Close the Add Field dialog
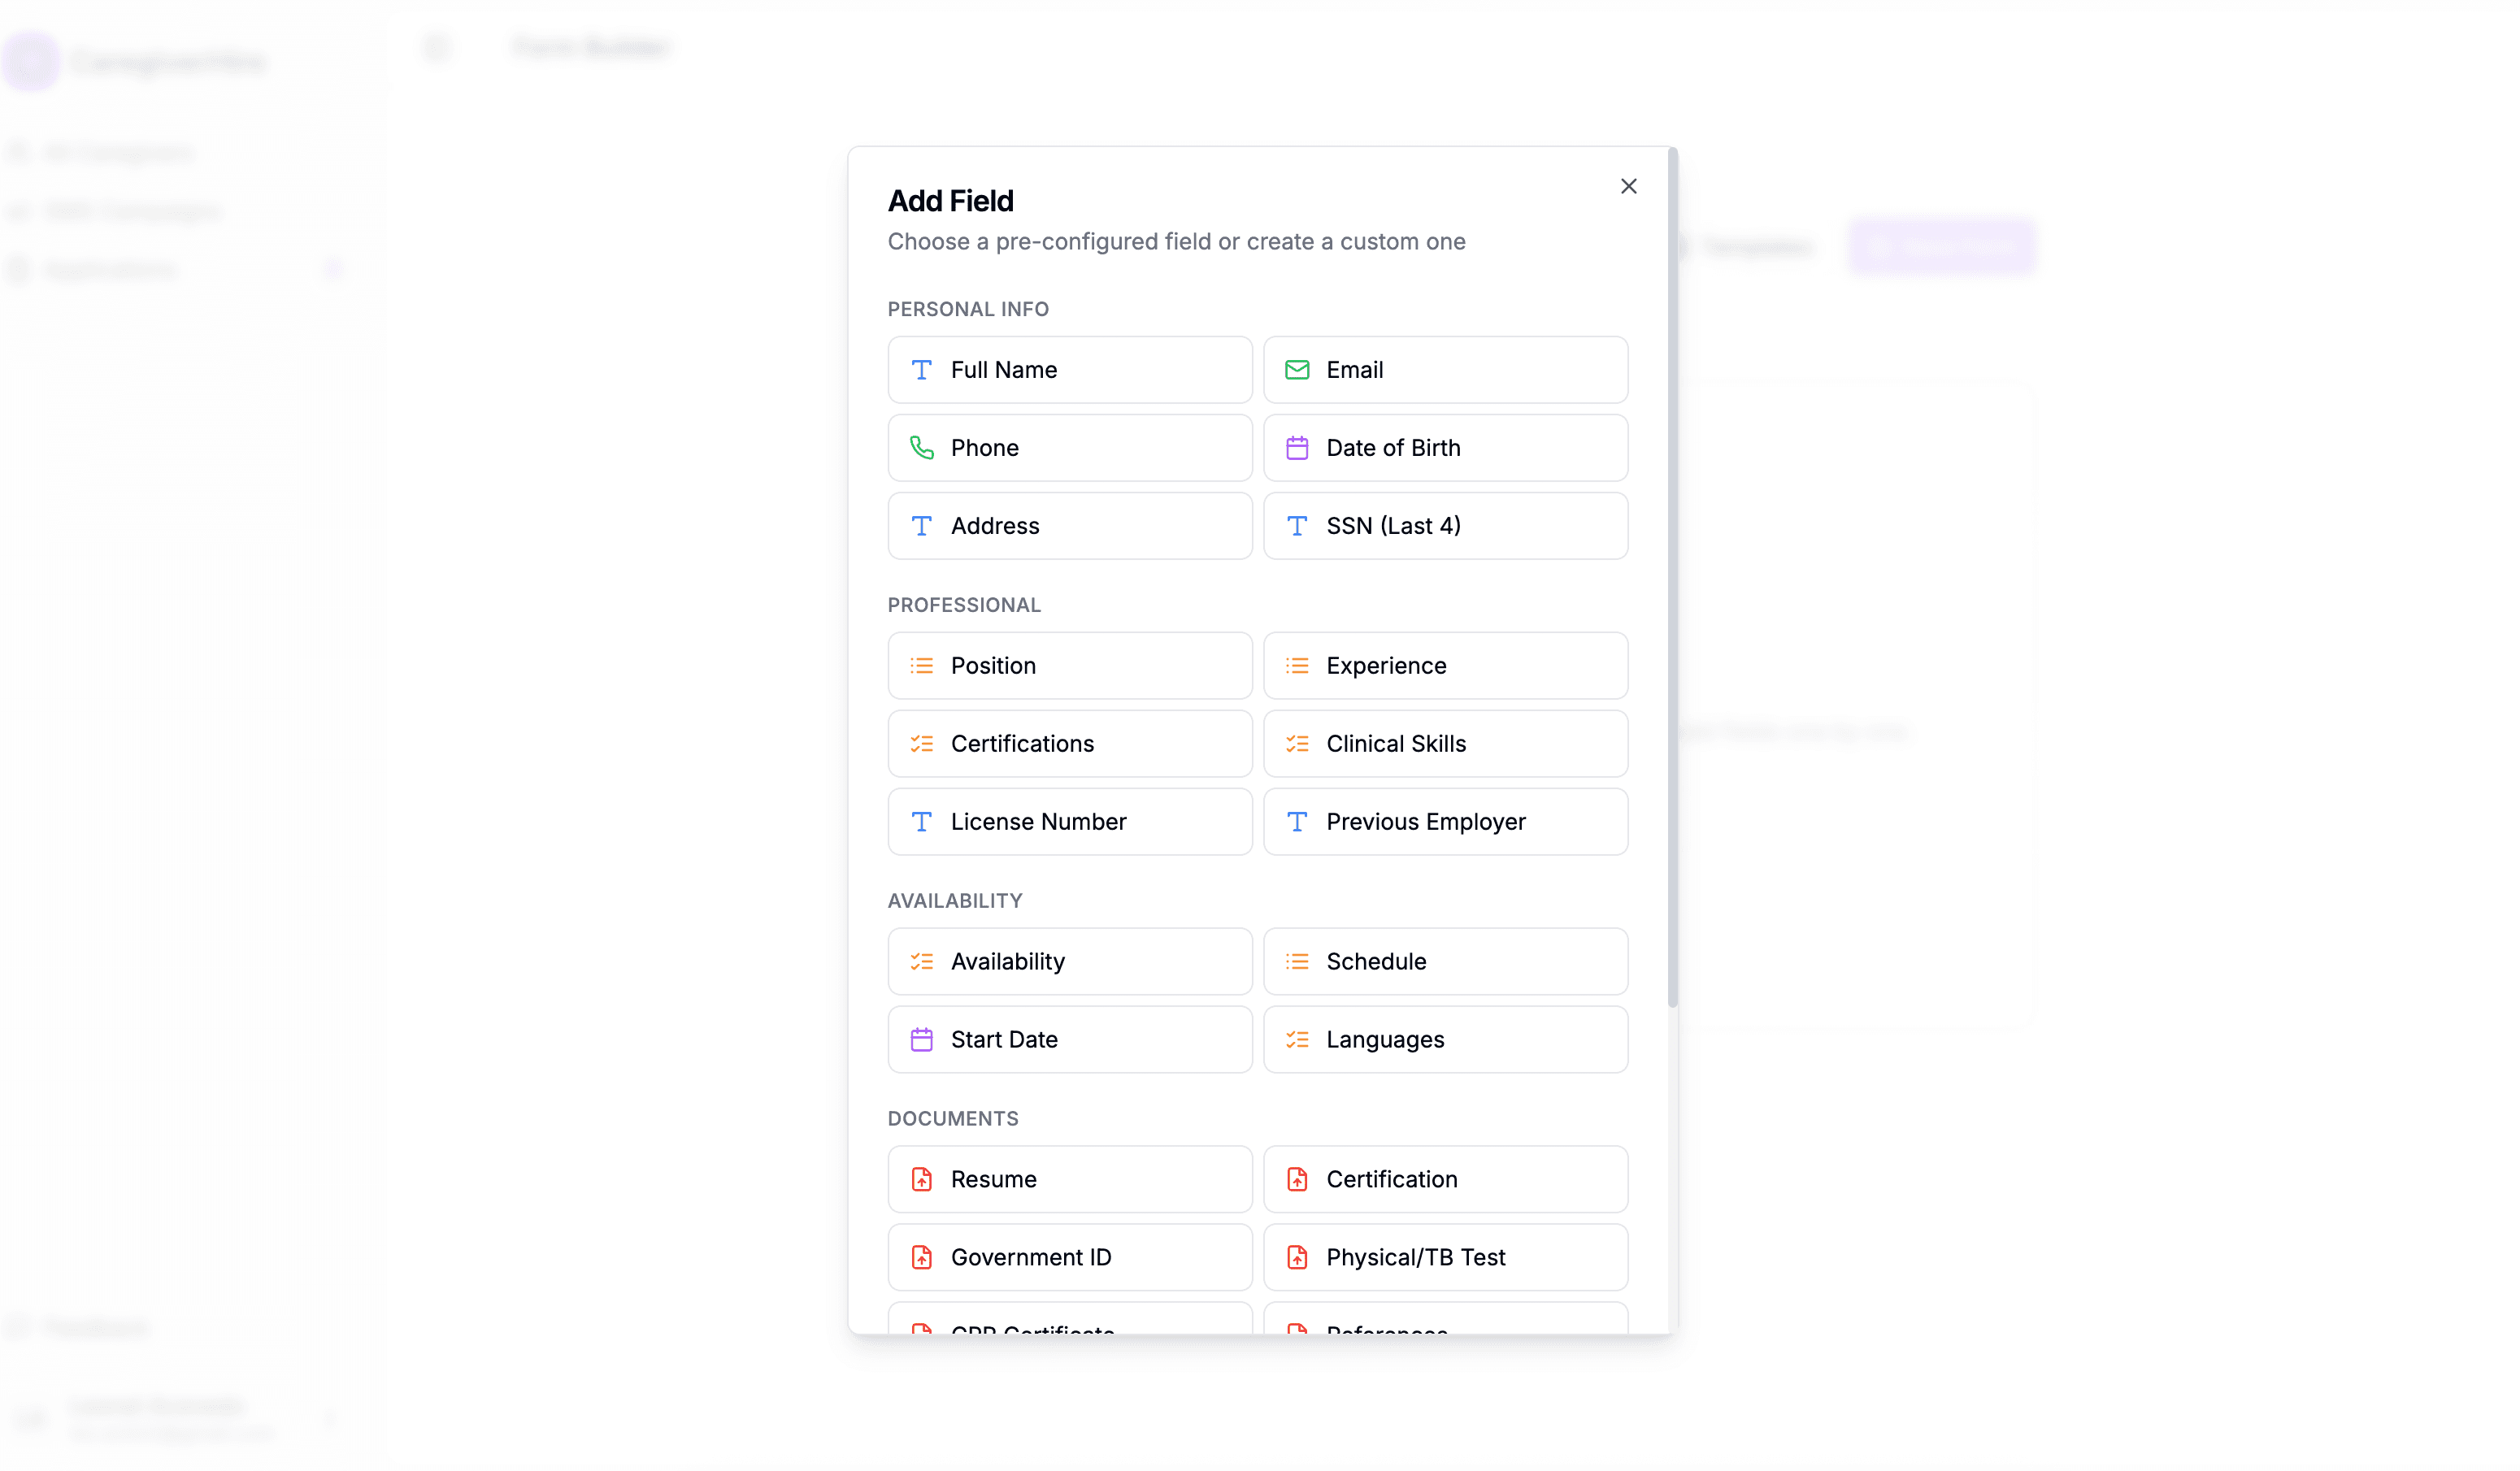 [x=1628, y=186]
